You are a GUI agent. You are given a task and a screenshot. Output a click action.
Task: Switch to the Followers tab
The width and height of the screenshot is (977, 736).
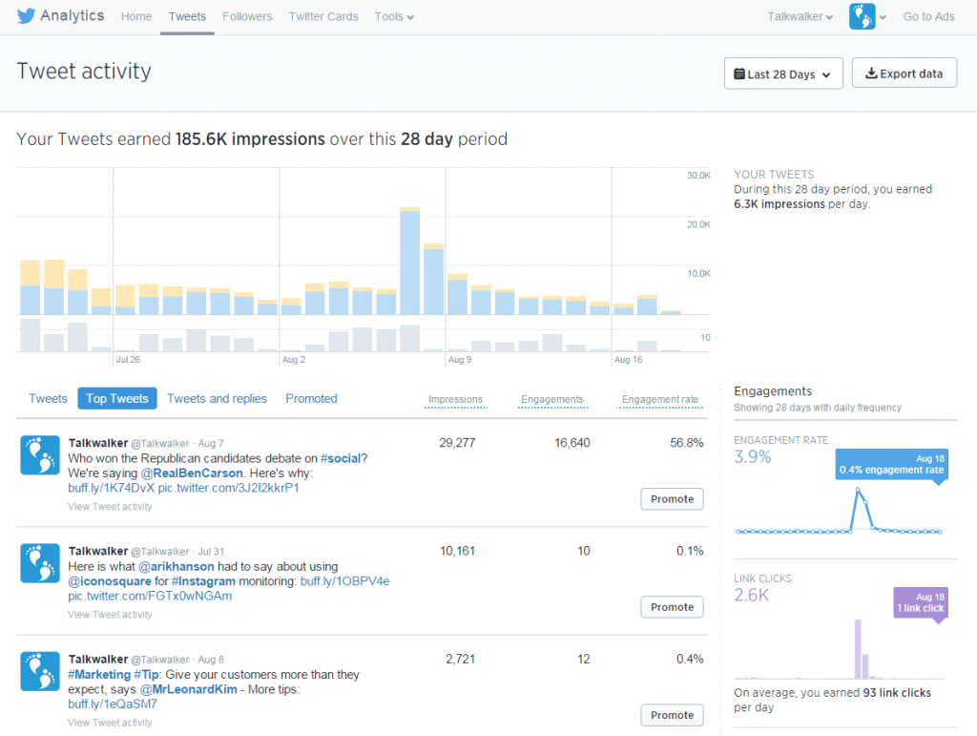247,16
